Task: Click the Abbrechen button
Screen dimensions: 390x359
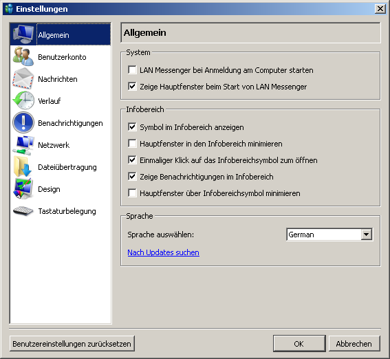Action: coord(354,344)
